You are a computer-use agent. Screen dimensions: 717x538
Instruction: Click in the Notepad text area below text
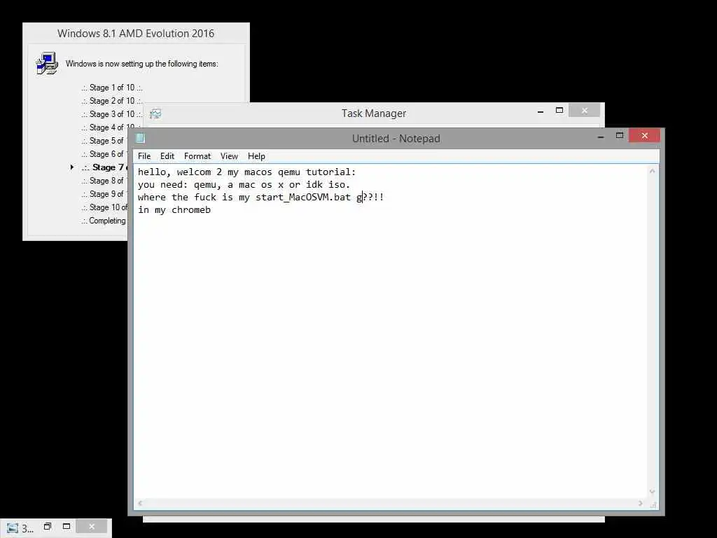click(391, 357)
